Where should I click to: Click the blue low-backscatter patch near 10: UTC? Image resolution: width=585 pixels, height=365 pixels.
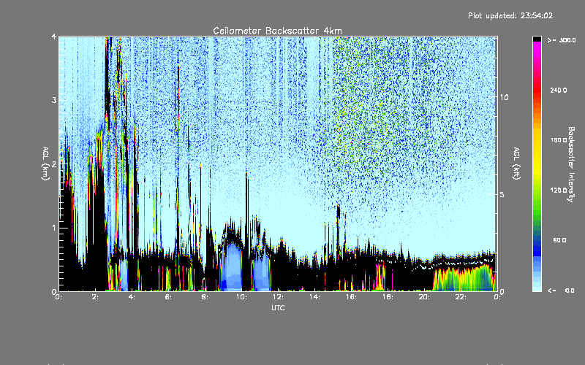pos(232,267)
